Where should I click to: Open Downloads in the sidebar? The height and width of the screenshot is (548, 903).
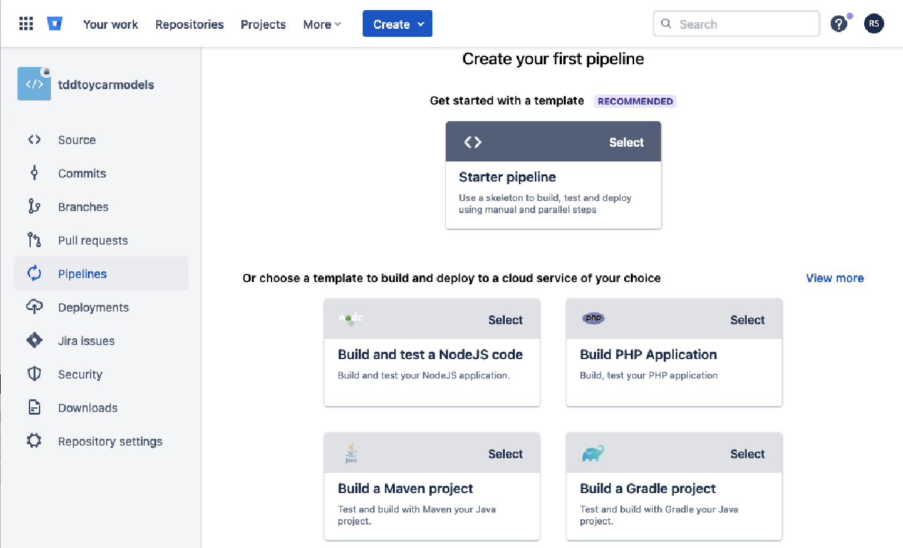(101, 407)
